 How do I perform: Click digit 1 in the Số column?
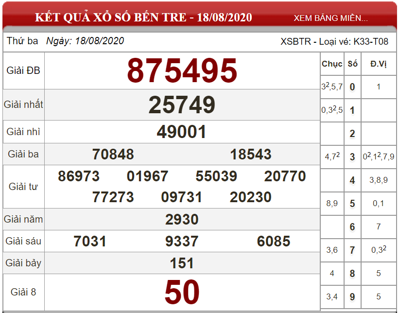coord(352,110)
